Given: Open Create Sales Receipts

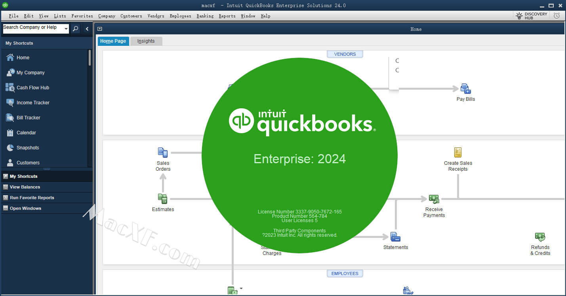Looking at the screenshot, I should 458,153.
